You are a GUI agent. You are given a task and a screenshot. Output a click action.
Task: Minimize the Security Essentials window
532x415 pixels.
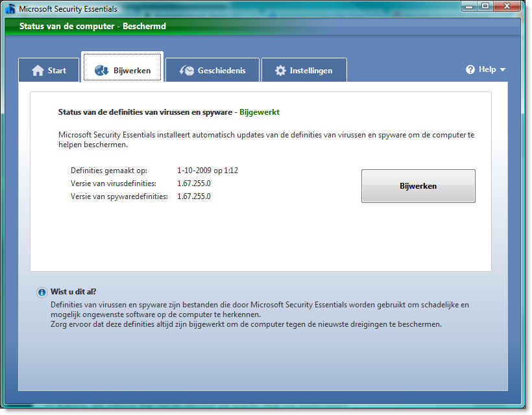point(469,6)
